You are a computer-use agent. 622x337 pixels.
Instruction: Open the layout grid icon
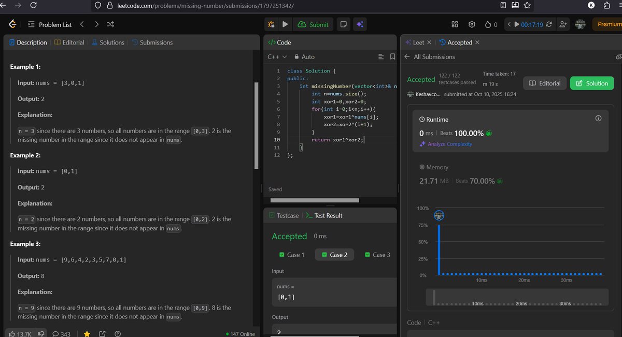pyautogui.click(x=455, y=24)
